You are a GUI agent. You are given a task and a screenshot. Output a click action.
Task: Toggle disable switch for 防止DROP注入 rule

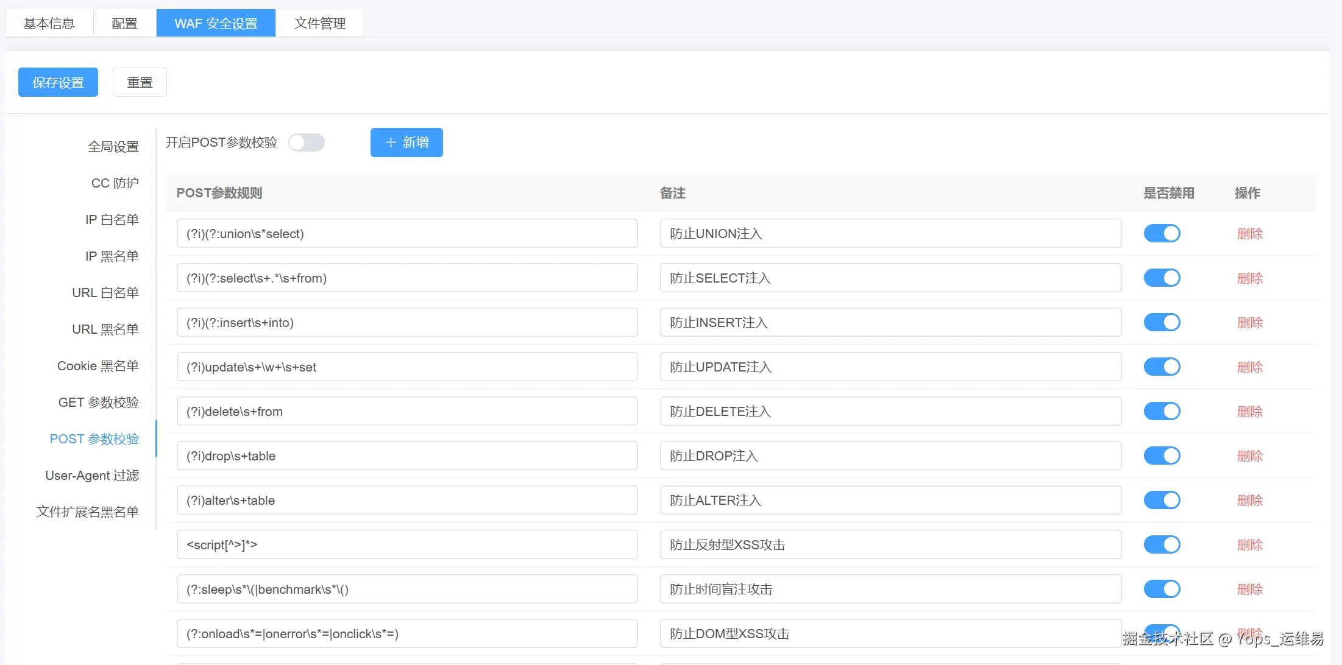pyautogui.click(x=1162, y=456)
